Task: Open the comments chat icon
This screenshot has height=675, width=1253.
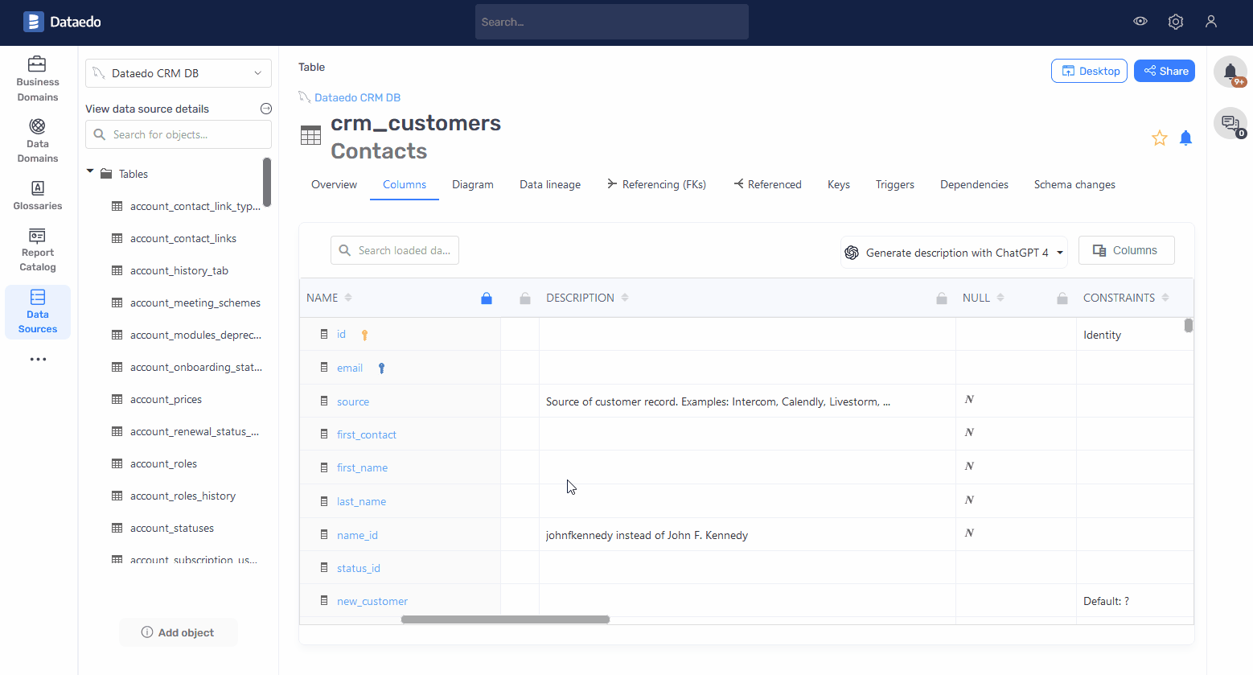Action: coord(1230,123)
